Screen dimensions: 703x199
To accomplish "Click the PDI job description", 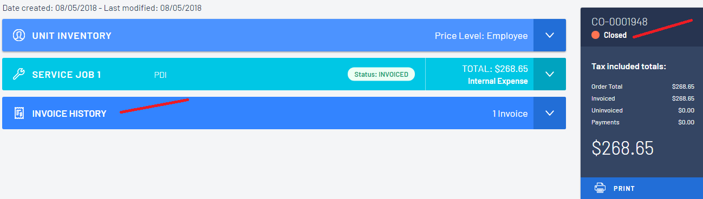I will tap(160, 75).
